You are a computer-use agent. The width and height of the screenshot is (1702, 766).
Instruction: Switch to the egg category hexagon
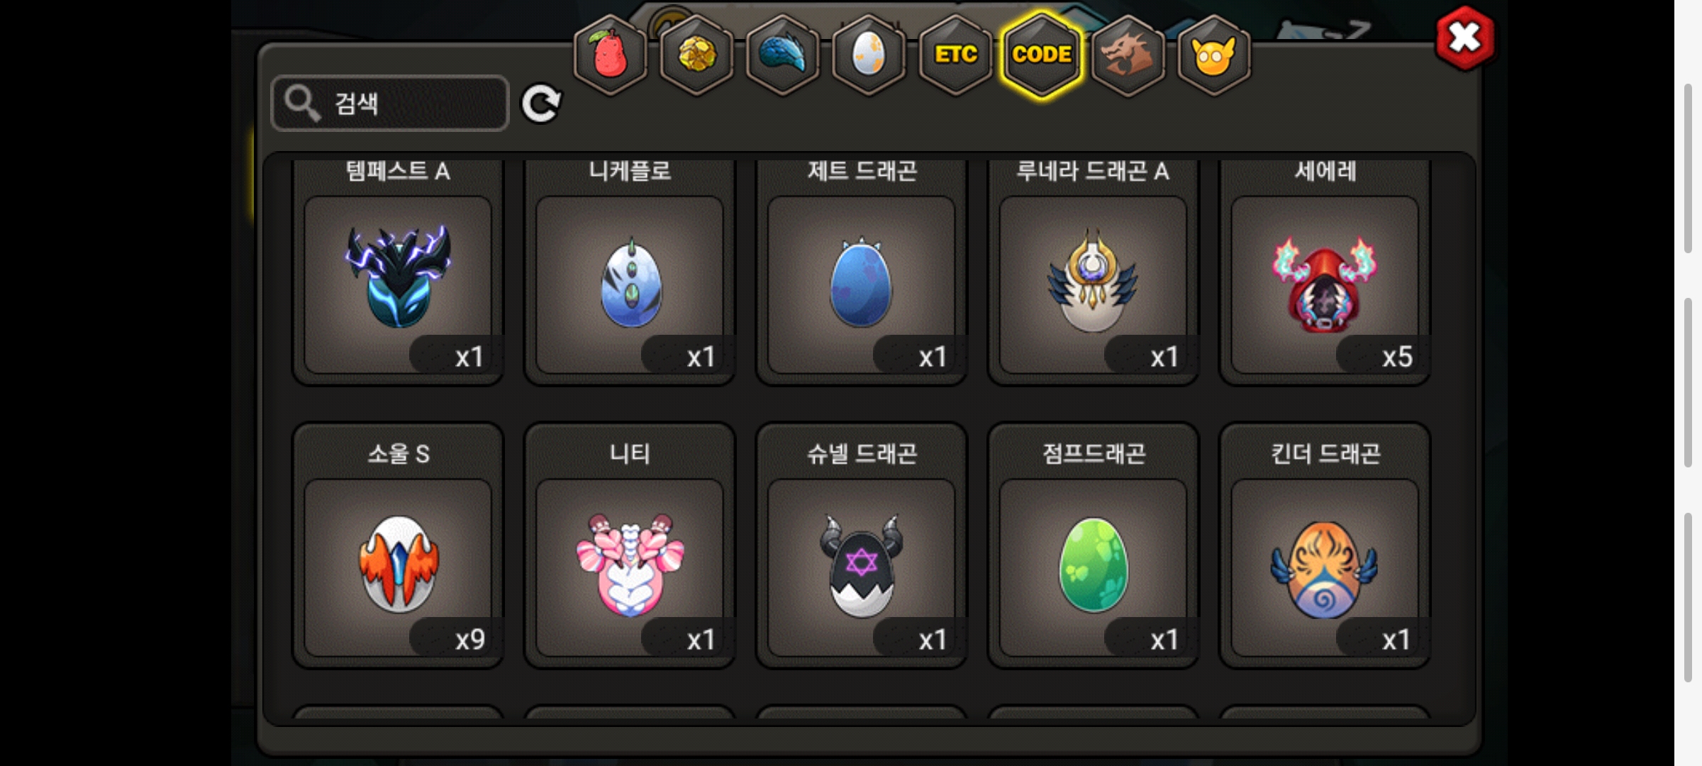tap(869, 55)
